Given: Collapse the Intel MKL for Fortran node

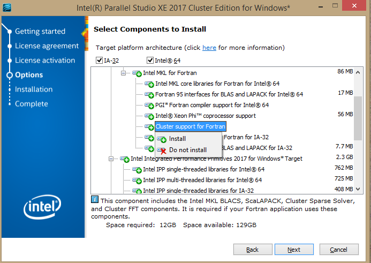Looking at the screenshot, I should pyautogui.click(x=124, y=72).
